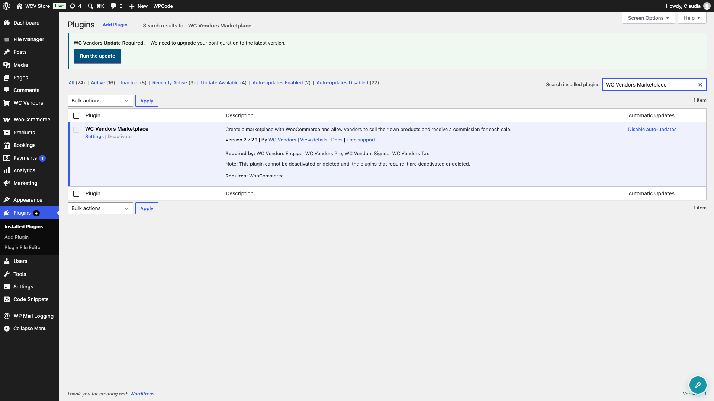
Task: Click the Comments icon in the sidebar
Action: [7, 90]
